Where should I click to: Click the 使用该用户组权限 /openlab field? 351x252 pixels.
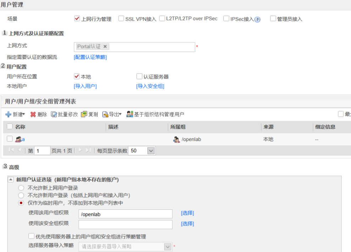125,214
